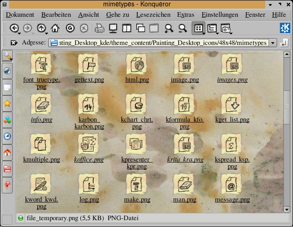This screenshot has width=293, height=227.
Task: Open the Einstellungen menu
Action: pos(220,15)
